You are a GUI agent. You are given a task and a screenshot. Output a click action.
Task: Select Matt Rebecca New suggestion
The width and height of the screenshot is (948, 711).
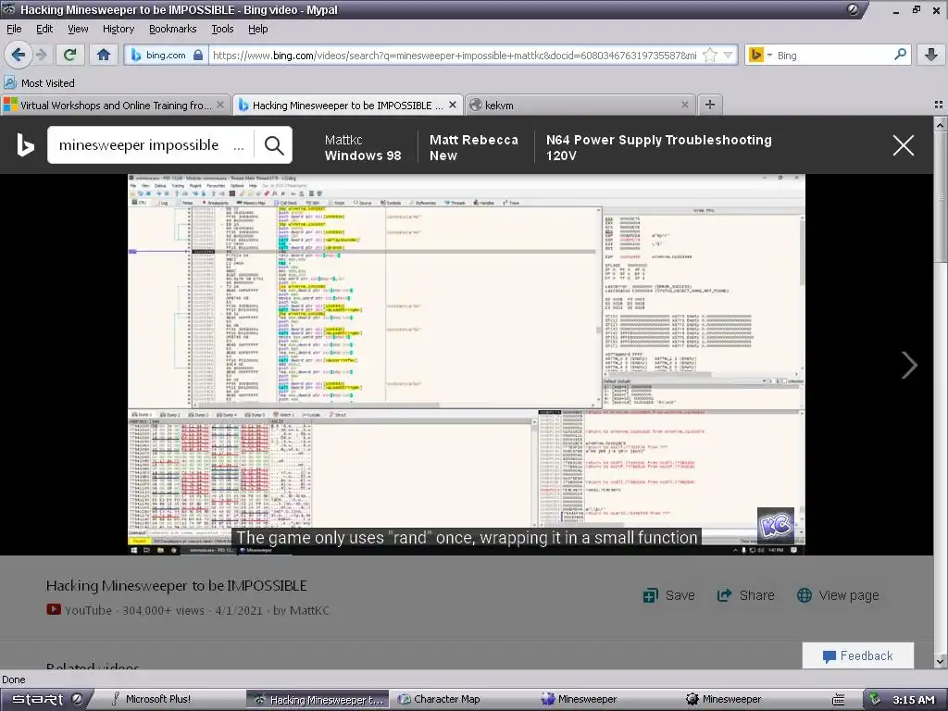(473, 147)
